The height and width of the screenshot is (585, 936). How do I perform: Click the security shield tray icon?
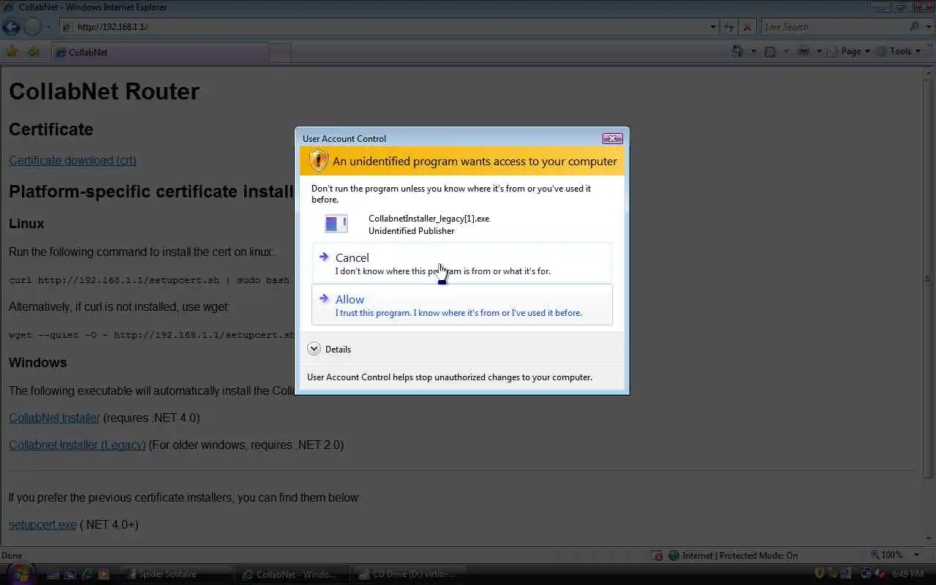[820, 574]
